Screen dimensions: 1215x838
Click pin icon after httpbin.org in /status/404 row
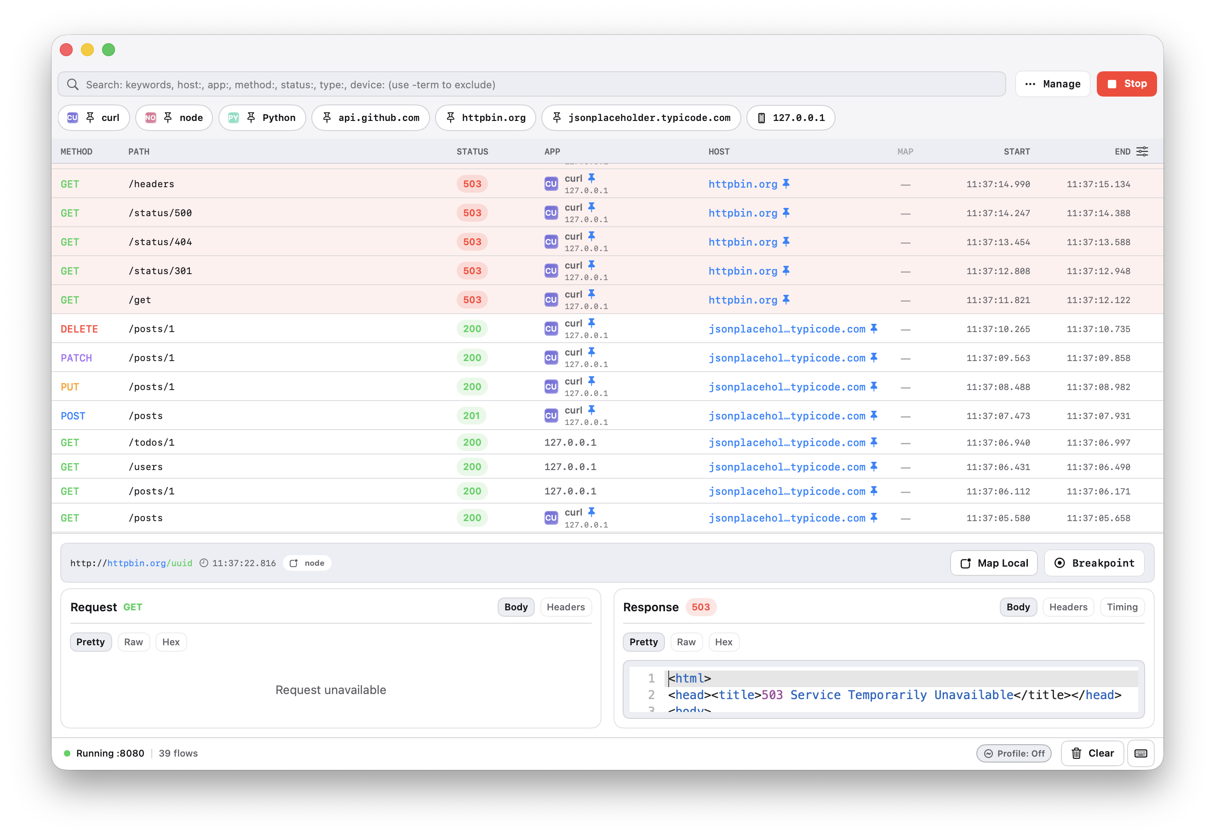pos(785,241)
